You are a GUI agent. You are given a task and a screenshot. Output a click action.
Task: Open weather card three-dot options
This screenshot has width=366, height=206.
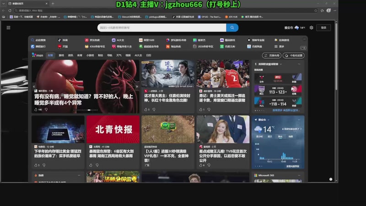point(299,119)
